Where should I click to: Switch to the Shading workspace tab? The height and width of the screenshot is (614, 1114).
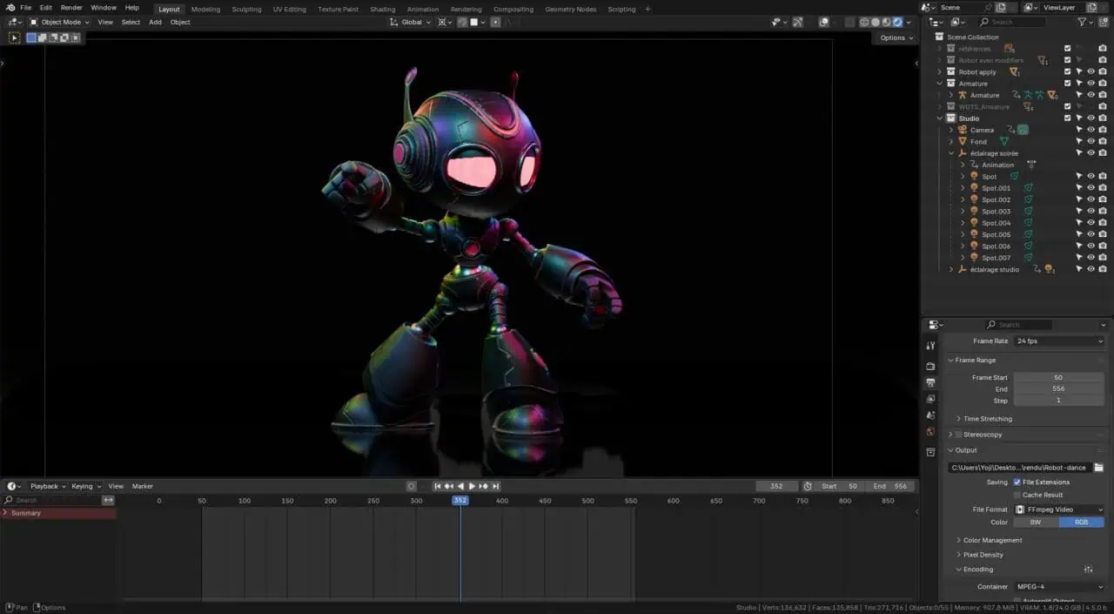(x=382, y=9)
